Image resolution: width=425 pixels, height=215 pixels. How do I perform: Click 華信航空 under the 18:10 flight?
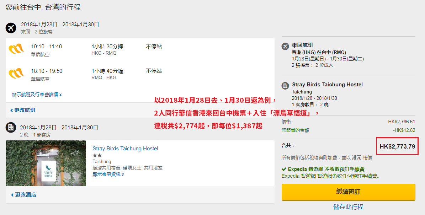pyautogui.click(x=40, y=79)
